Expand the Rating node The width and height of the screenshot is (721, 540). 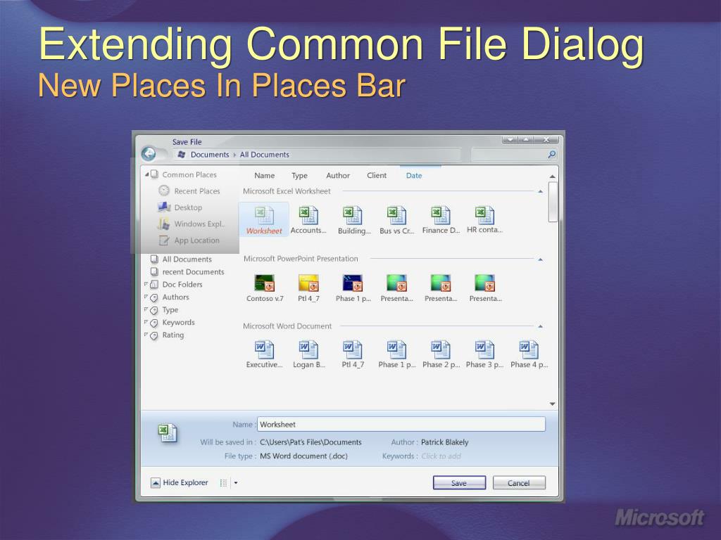(146, 334)
